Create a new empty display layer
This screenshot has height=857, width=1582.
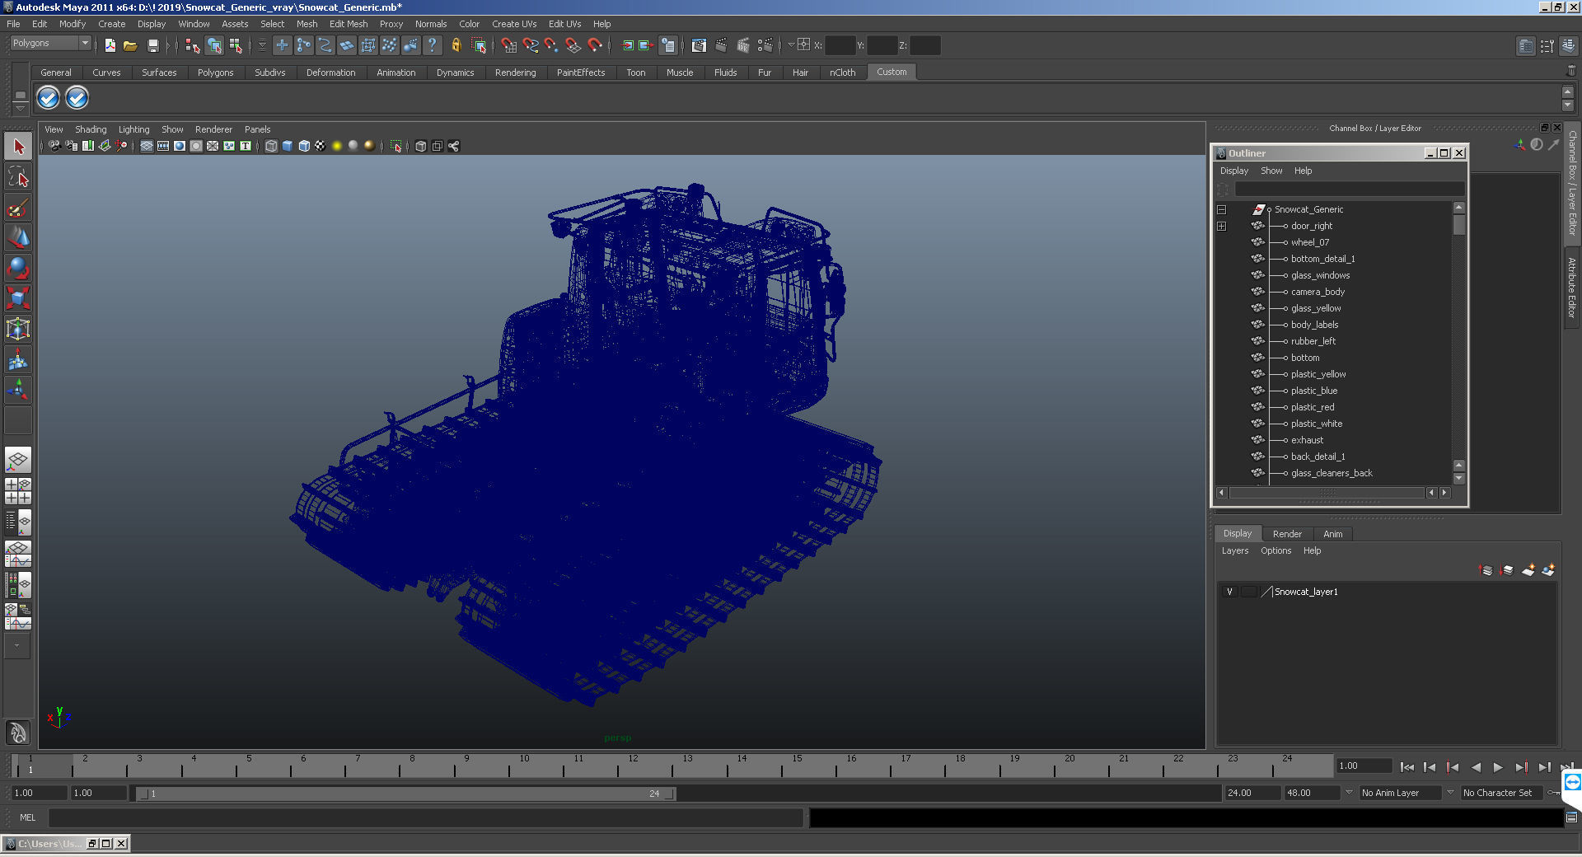[x=1528, y=569]
